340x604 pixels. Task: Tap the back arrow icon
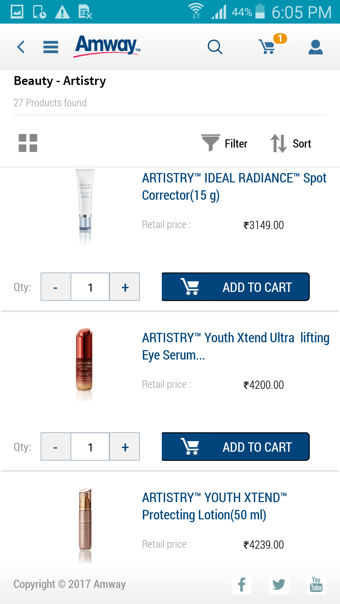coord(21,47)
